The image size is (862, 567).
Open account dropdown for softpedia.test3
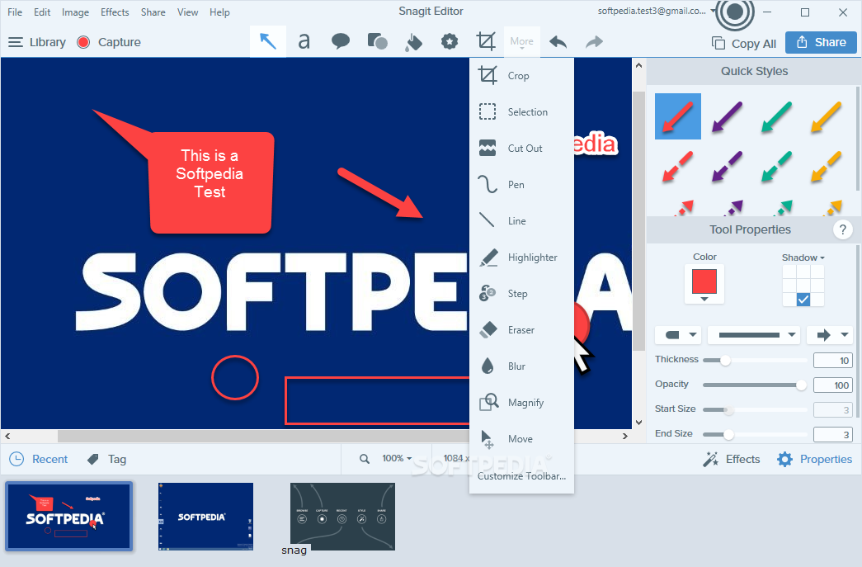[x=713, y=11]
